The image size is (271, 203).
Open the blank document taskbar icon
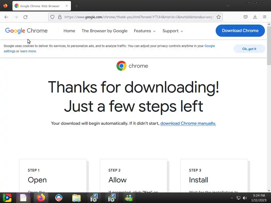coord(23,198)
